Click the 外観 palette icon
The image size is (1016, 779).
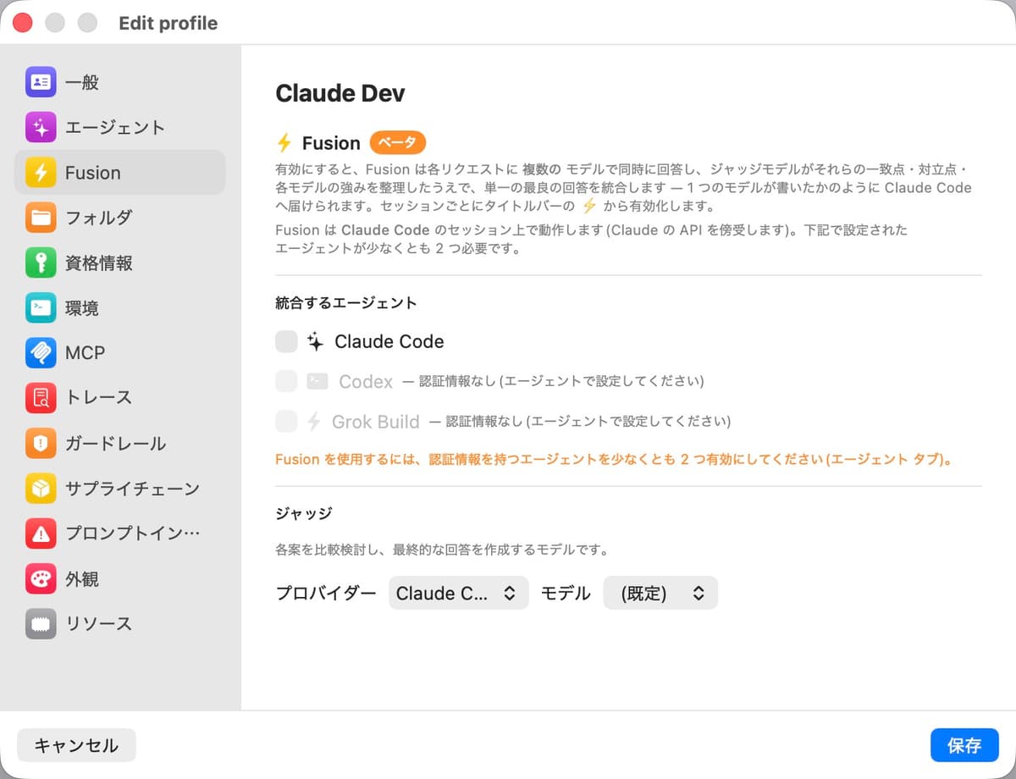click(x=41, y=578)
